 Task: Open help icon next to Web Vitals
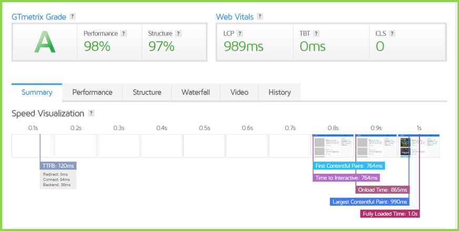point(260,17)
